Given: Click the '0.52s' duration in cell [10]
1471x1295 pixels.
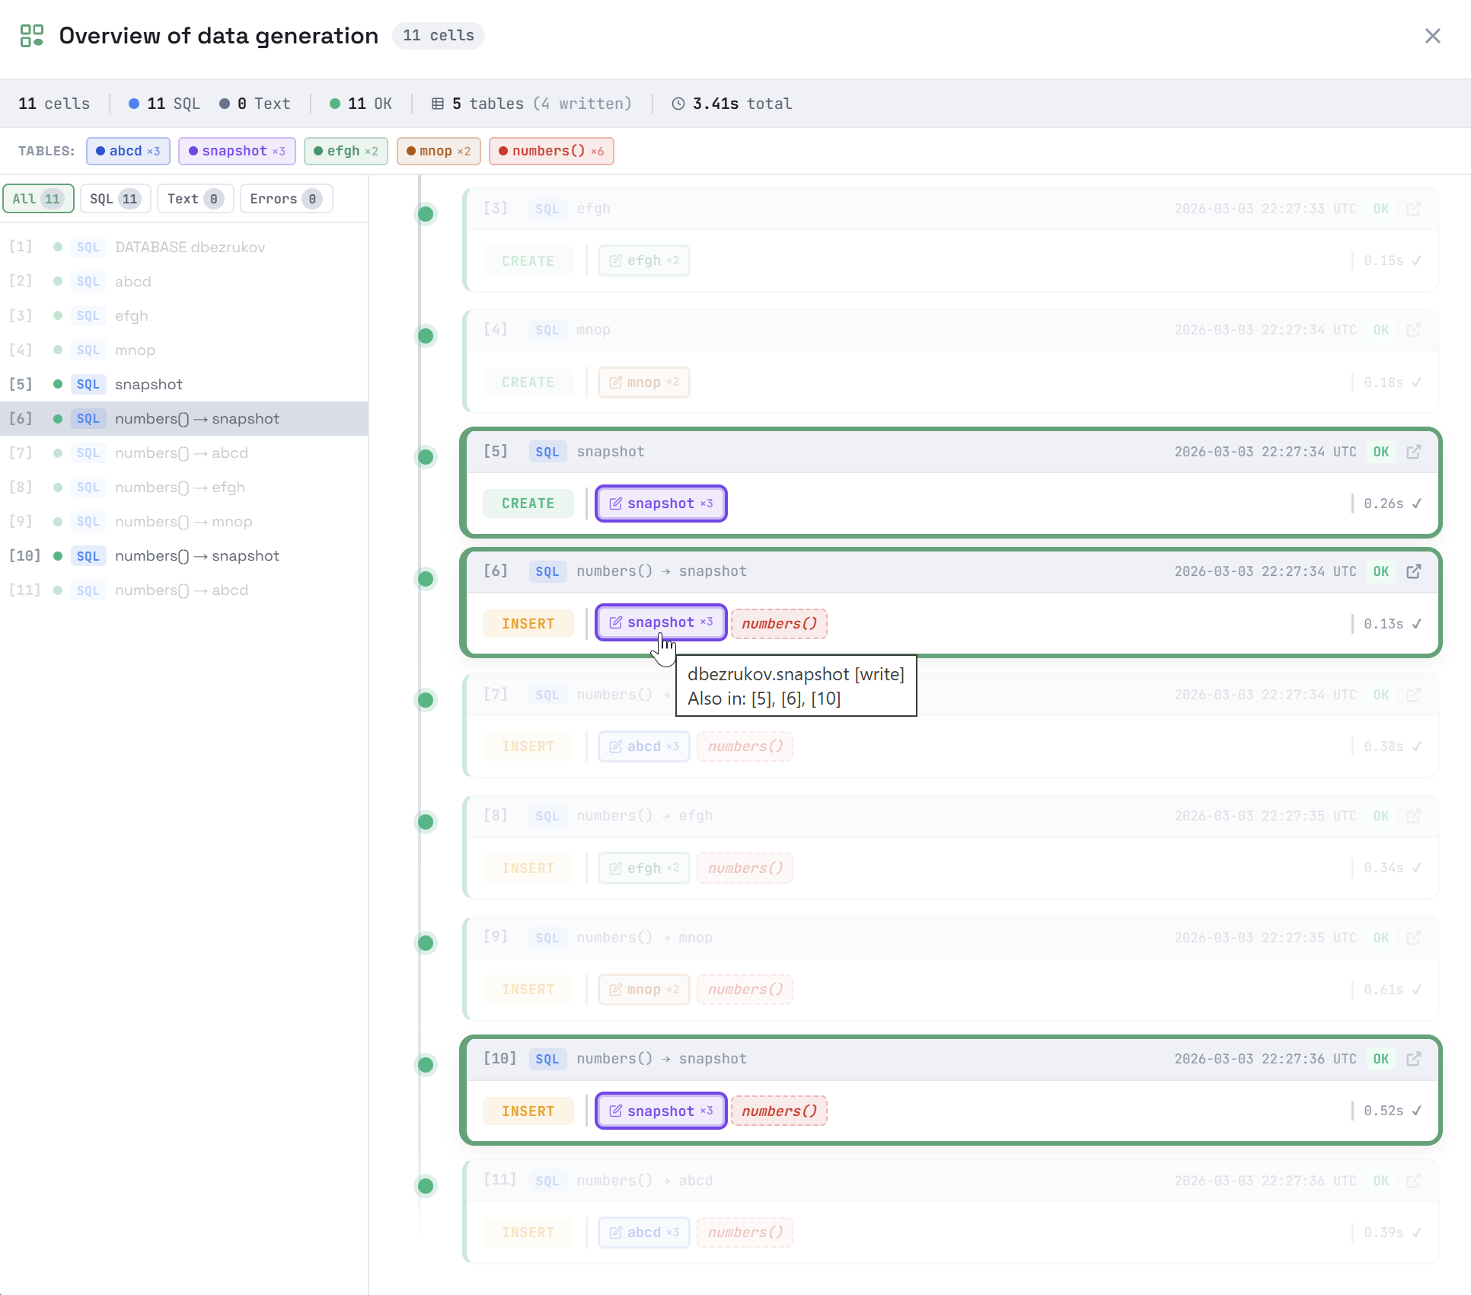Looking at the screenshot, I should (x=1383, y=1111).
